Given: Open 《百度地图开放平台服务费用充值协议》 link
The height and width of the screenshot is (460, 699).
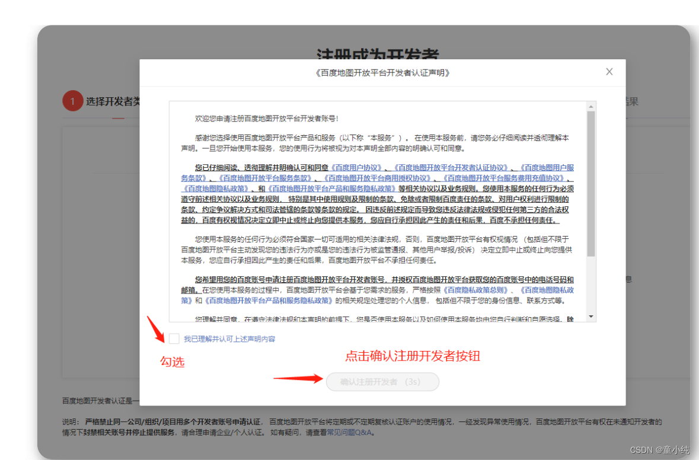Looking at the screenshot, I should (x=503, y=178).
